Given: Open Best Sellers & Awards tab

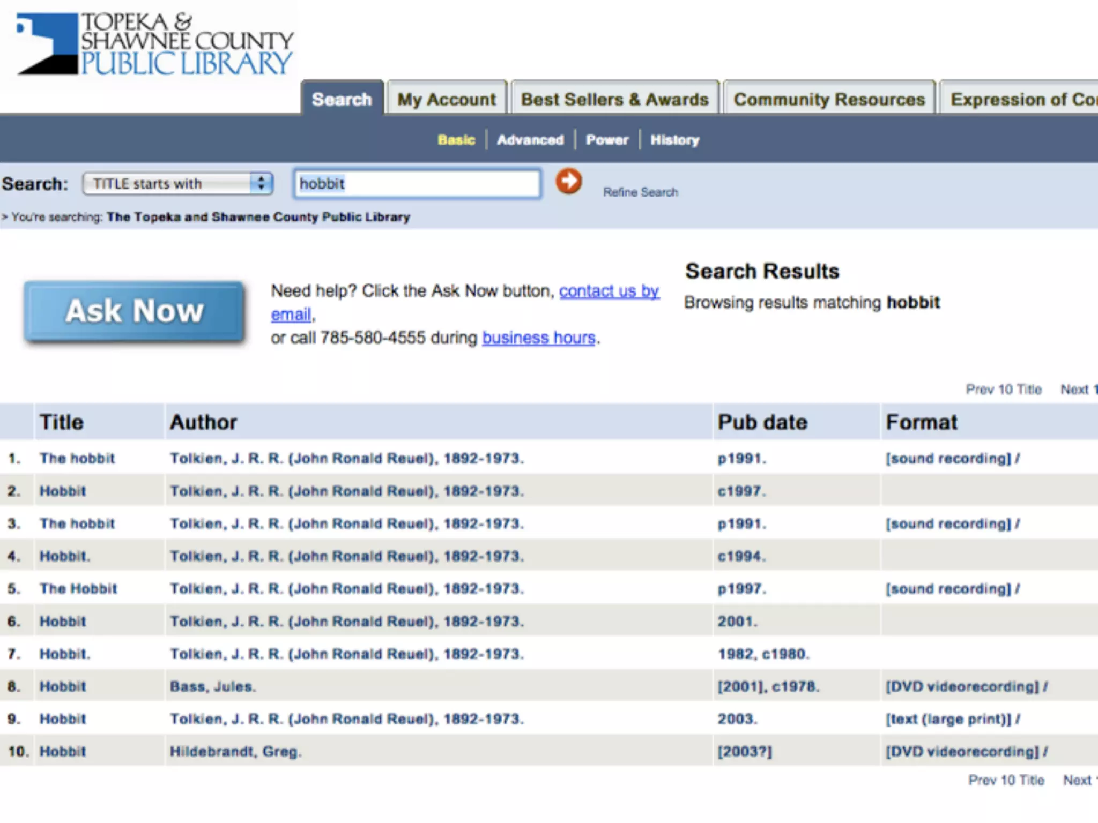Looking at the screenshot, I should [x=614, y=99].
